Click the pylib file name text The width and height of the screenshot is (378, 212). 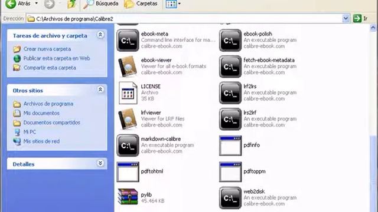pyautogui.click(x=146, y=195)
